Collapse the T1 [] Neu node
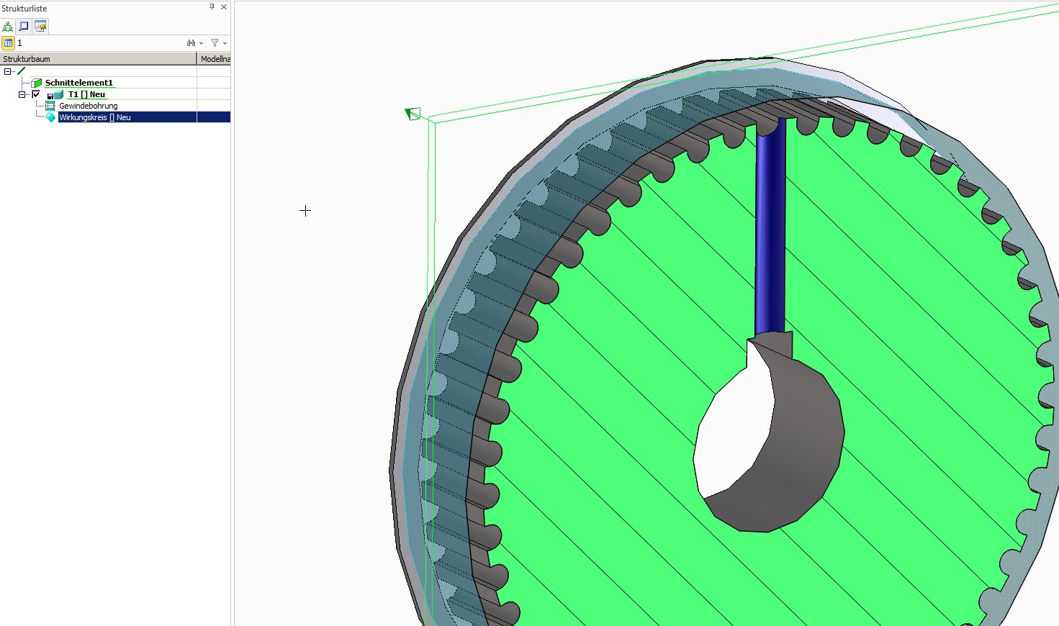The height and width of the screenshot is (626, 1059). click(x=22, y=94)
